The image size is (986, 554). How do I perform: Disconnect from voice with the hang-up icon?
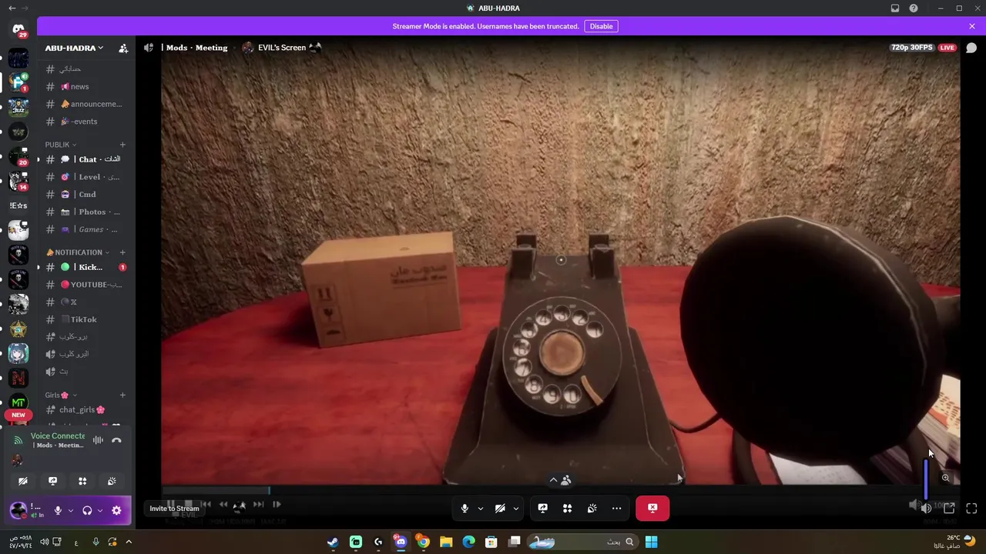116,440
